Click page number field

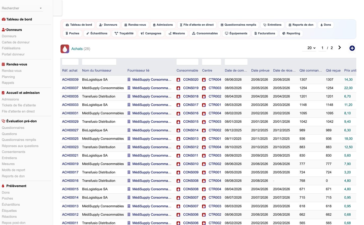(x=322, y=48)
